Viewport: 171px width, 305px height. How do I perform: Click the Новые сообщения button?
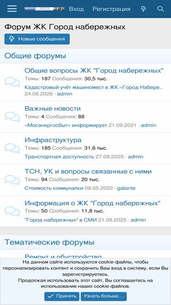point(37,39)
